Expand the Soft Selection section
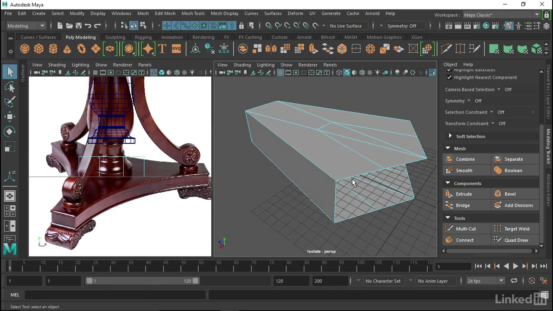Screen dimensions: 553x311 pyautogui.click(x=450, y=136)
